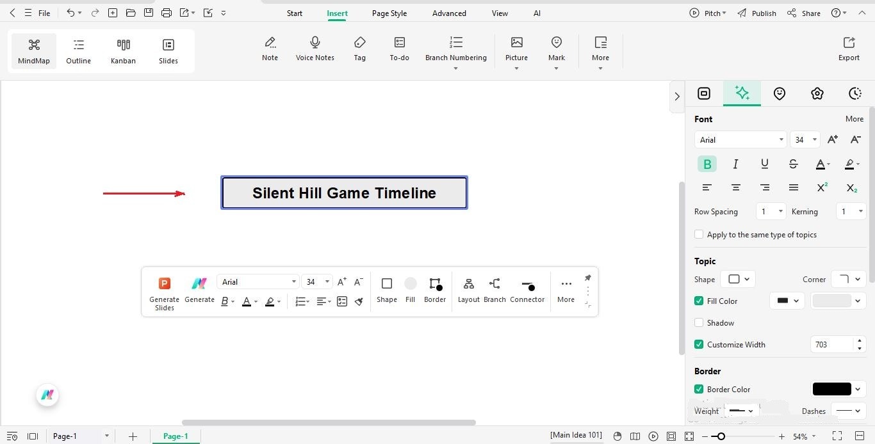Uncheck the Fill Color checkbox

coord(699,301)
